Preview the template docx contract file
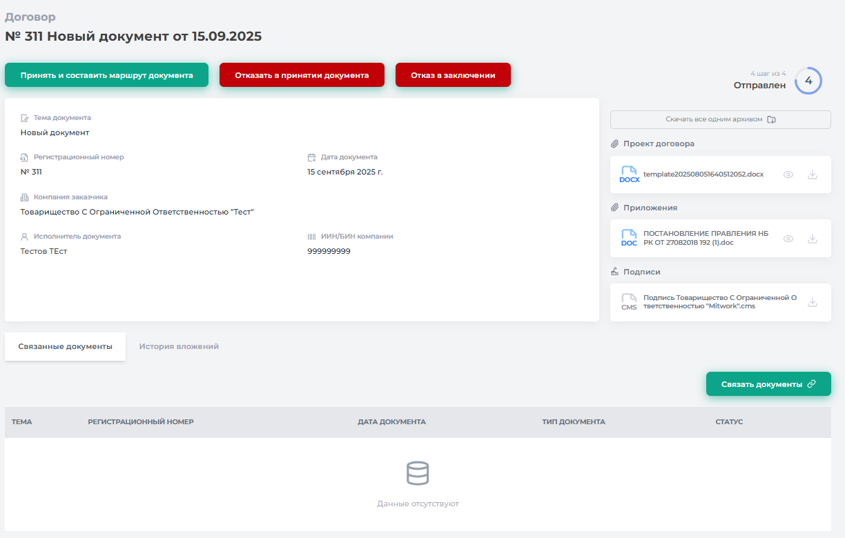Screen dimensions: 845x538 pos(788,175)
